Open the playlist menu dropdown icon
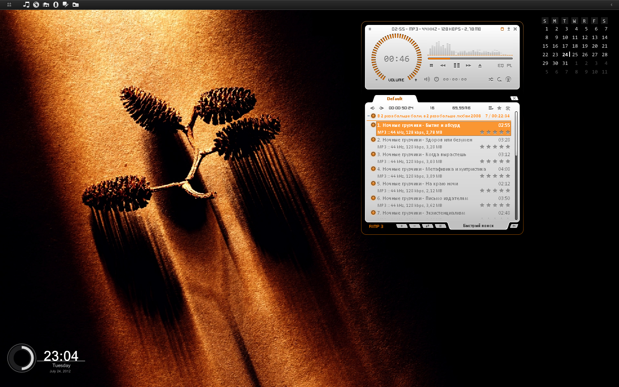 coord(491,108)
